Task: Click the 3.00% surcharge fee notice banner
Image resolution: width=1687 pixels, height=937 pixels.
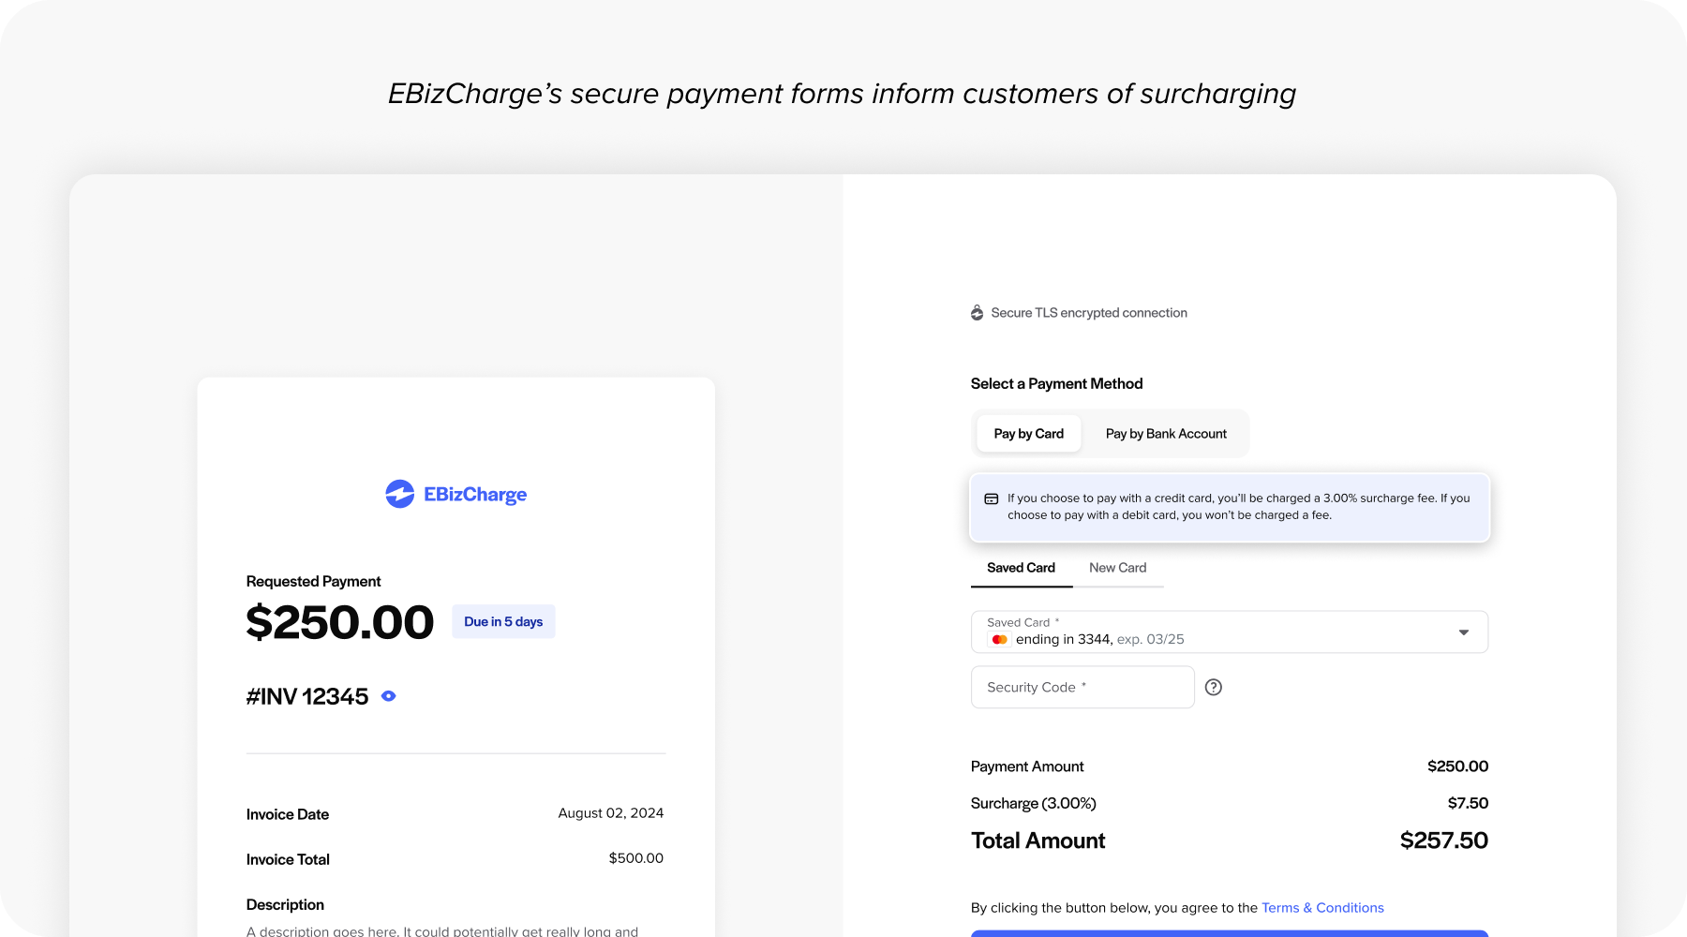Action: pyautogui.click(x=1229, y=507)
